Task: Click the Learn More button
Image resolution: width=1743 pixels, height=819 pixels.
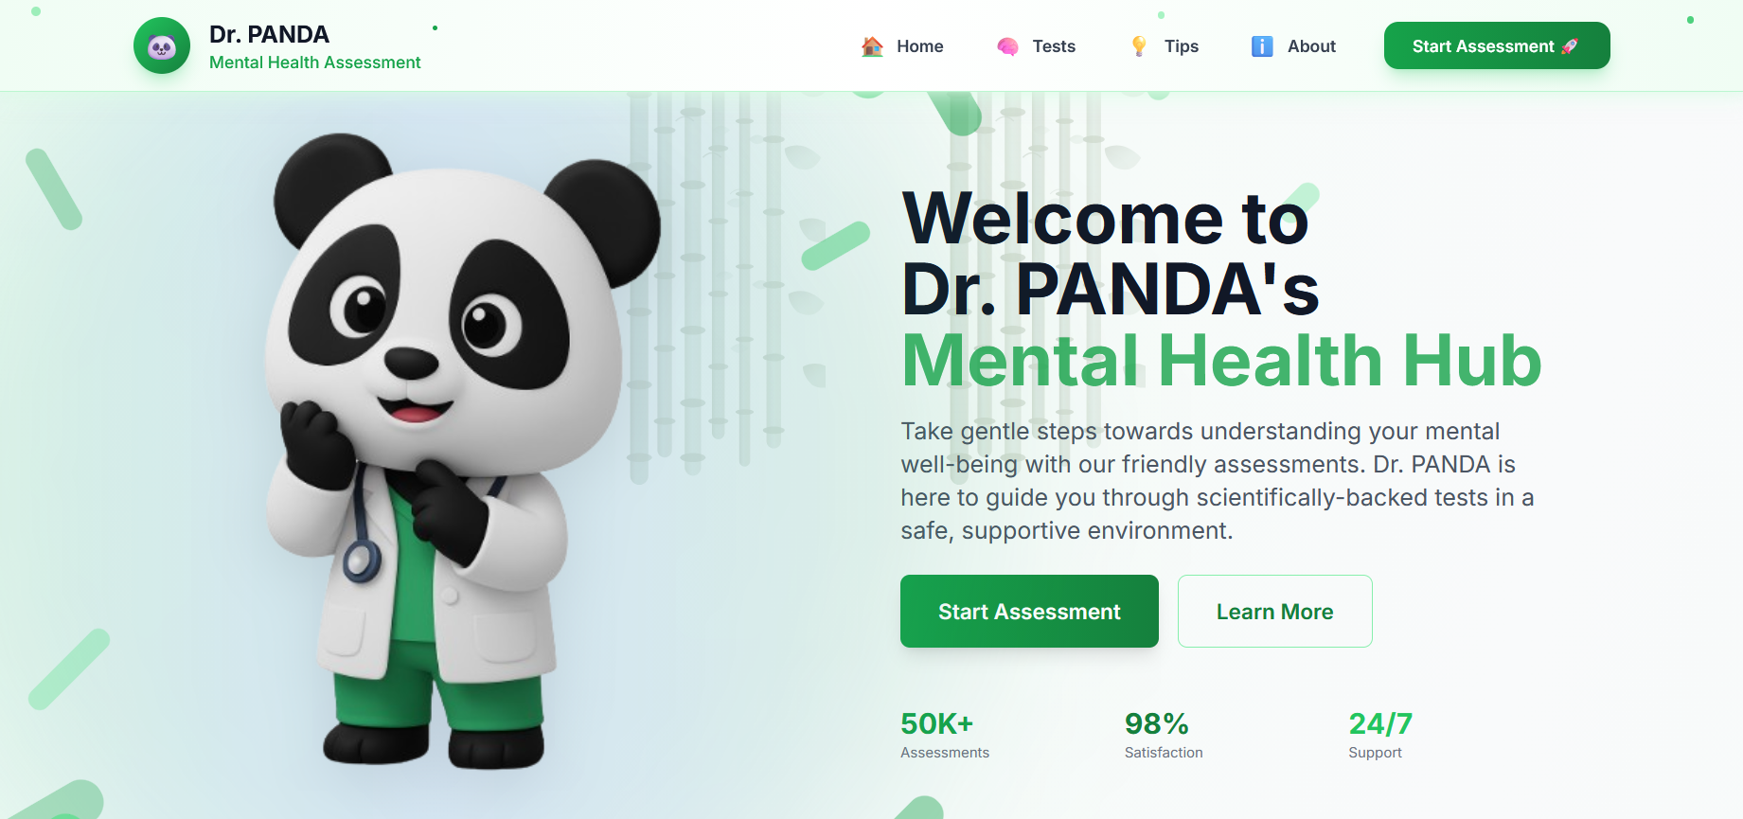Action: (1275, 612)
